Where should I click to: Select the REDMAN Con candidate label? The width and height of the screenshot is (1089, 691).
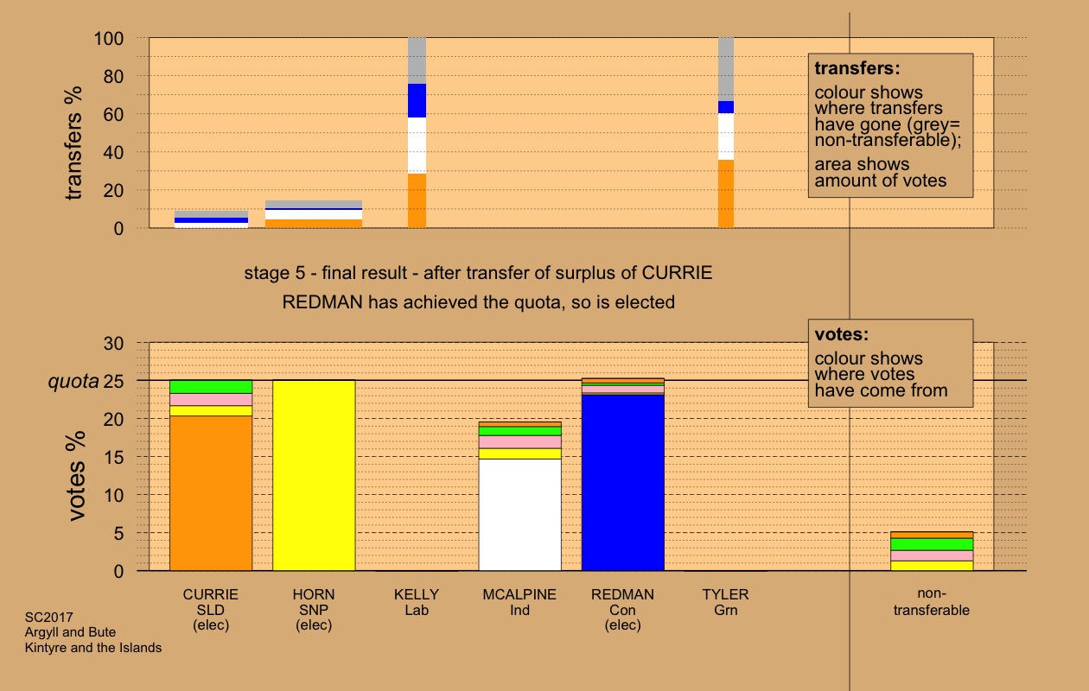pos(622,609)
